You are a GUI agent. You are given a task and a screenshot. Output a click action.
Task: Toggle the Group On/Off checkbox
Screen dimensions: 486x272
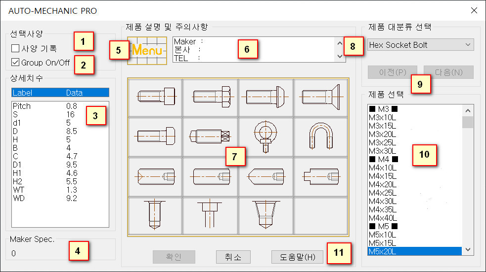(x=15, y=63)
